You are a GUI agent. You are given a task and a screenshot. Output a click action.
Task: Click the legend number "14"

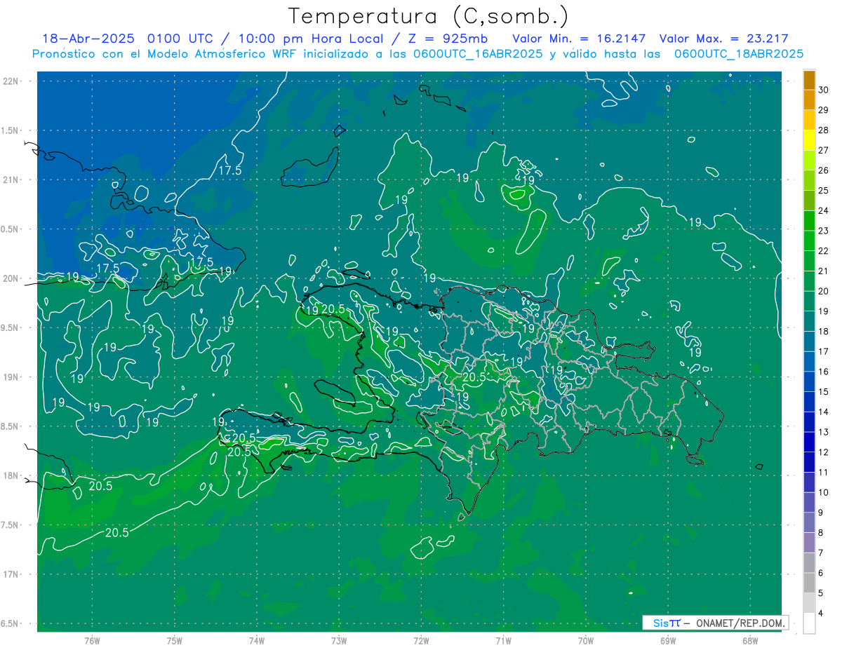(823, 412)
